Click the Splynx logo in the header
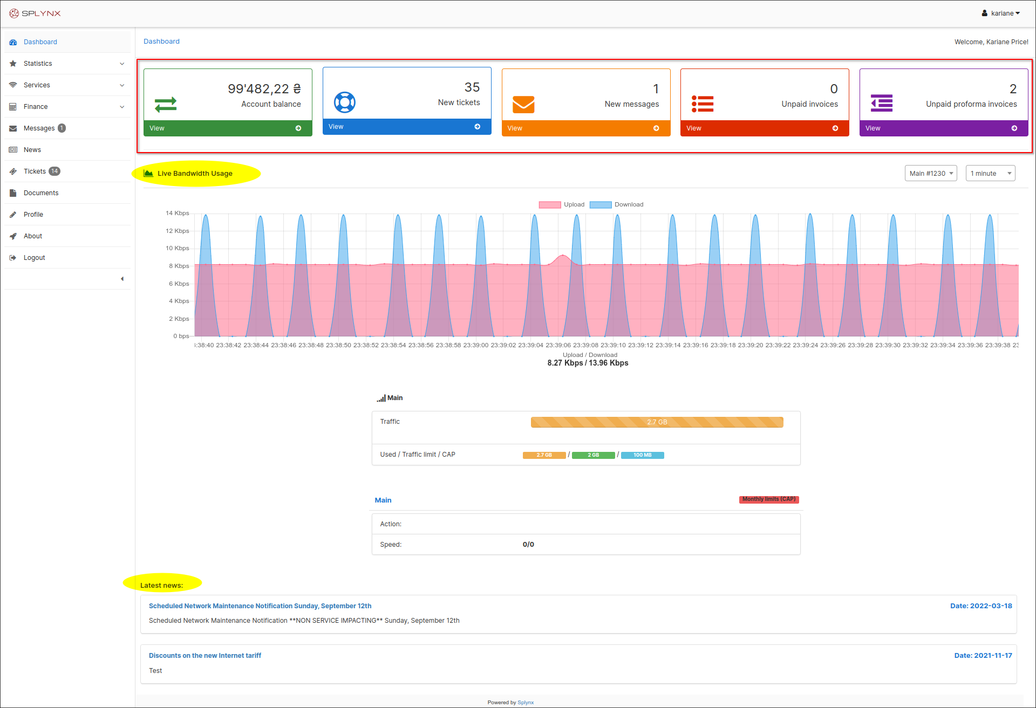The height and width of the screenshot is (708, 1036). point(35,13)
